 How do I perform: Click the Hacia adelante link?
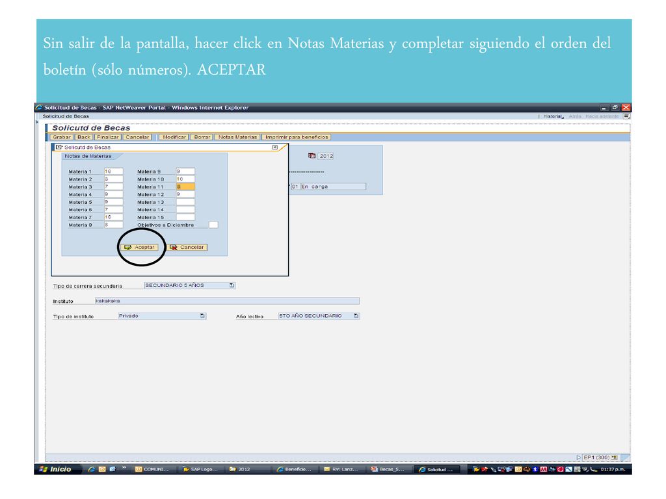click(602, 116)
